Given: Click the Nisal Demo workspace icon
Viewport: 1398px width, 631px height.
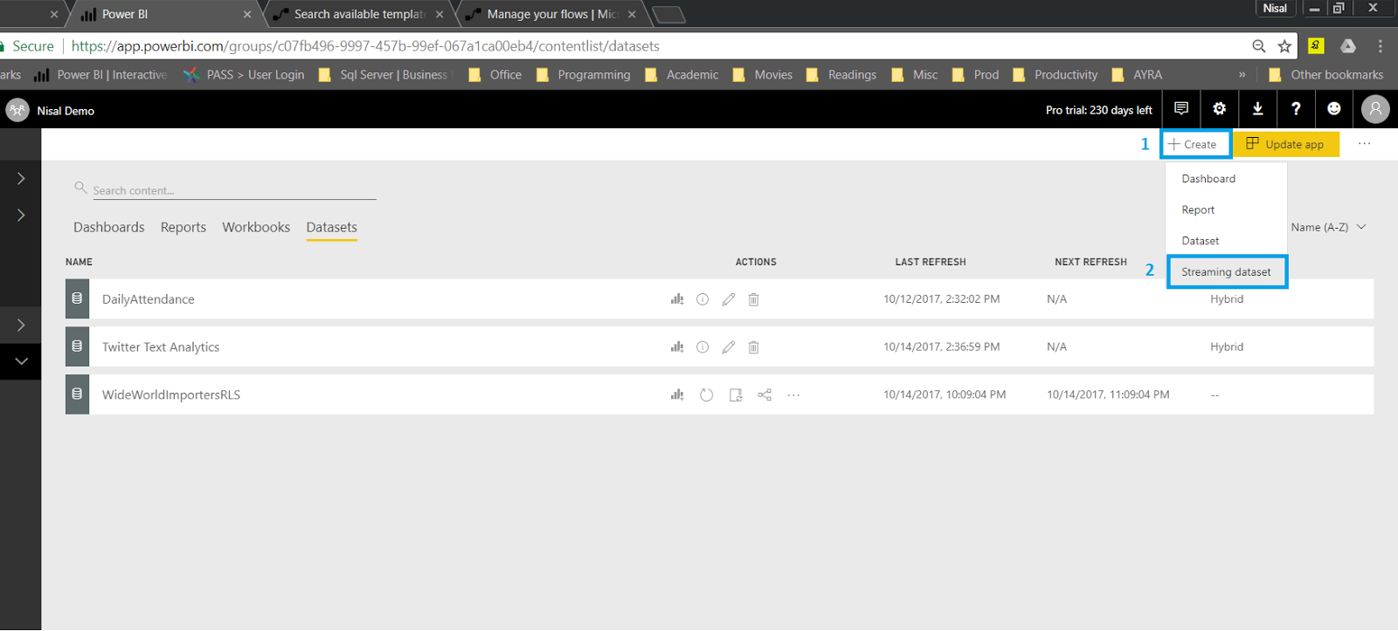Looking at the screenshot, I should (17, 110).
